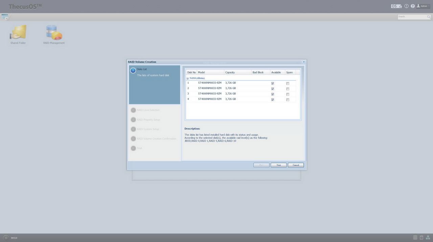
Task: Mark disk 2 as Spare
Action: (288, 89)
